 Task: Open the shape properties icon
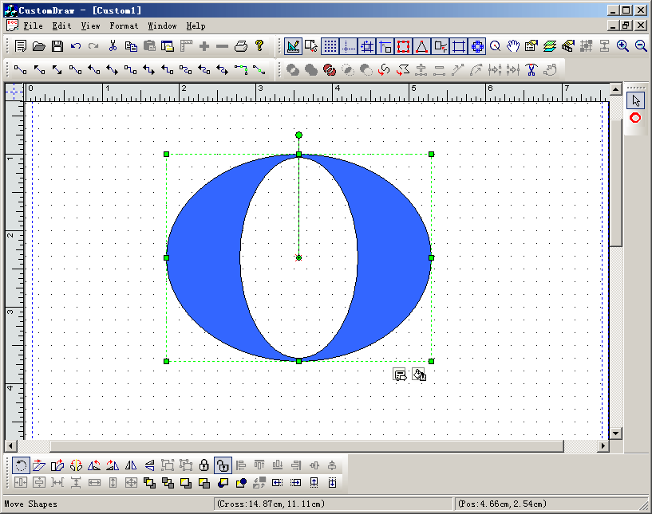click(x=531, y=46)
